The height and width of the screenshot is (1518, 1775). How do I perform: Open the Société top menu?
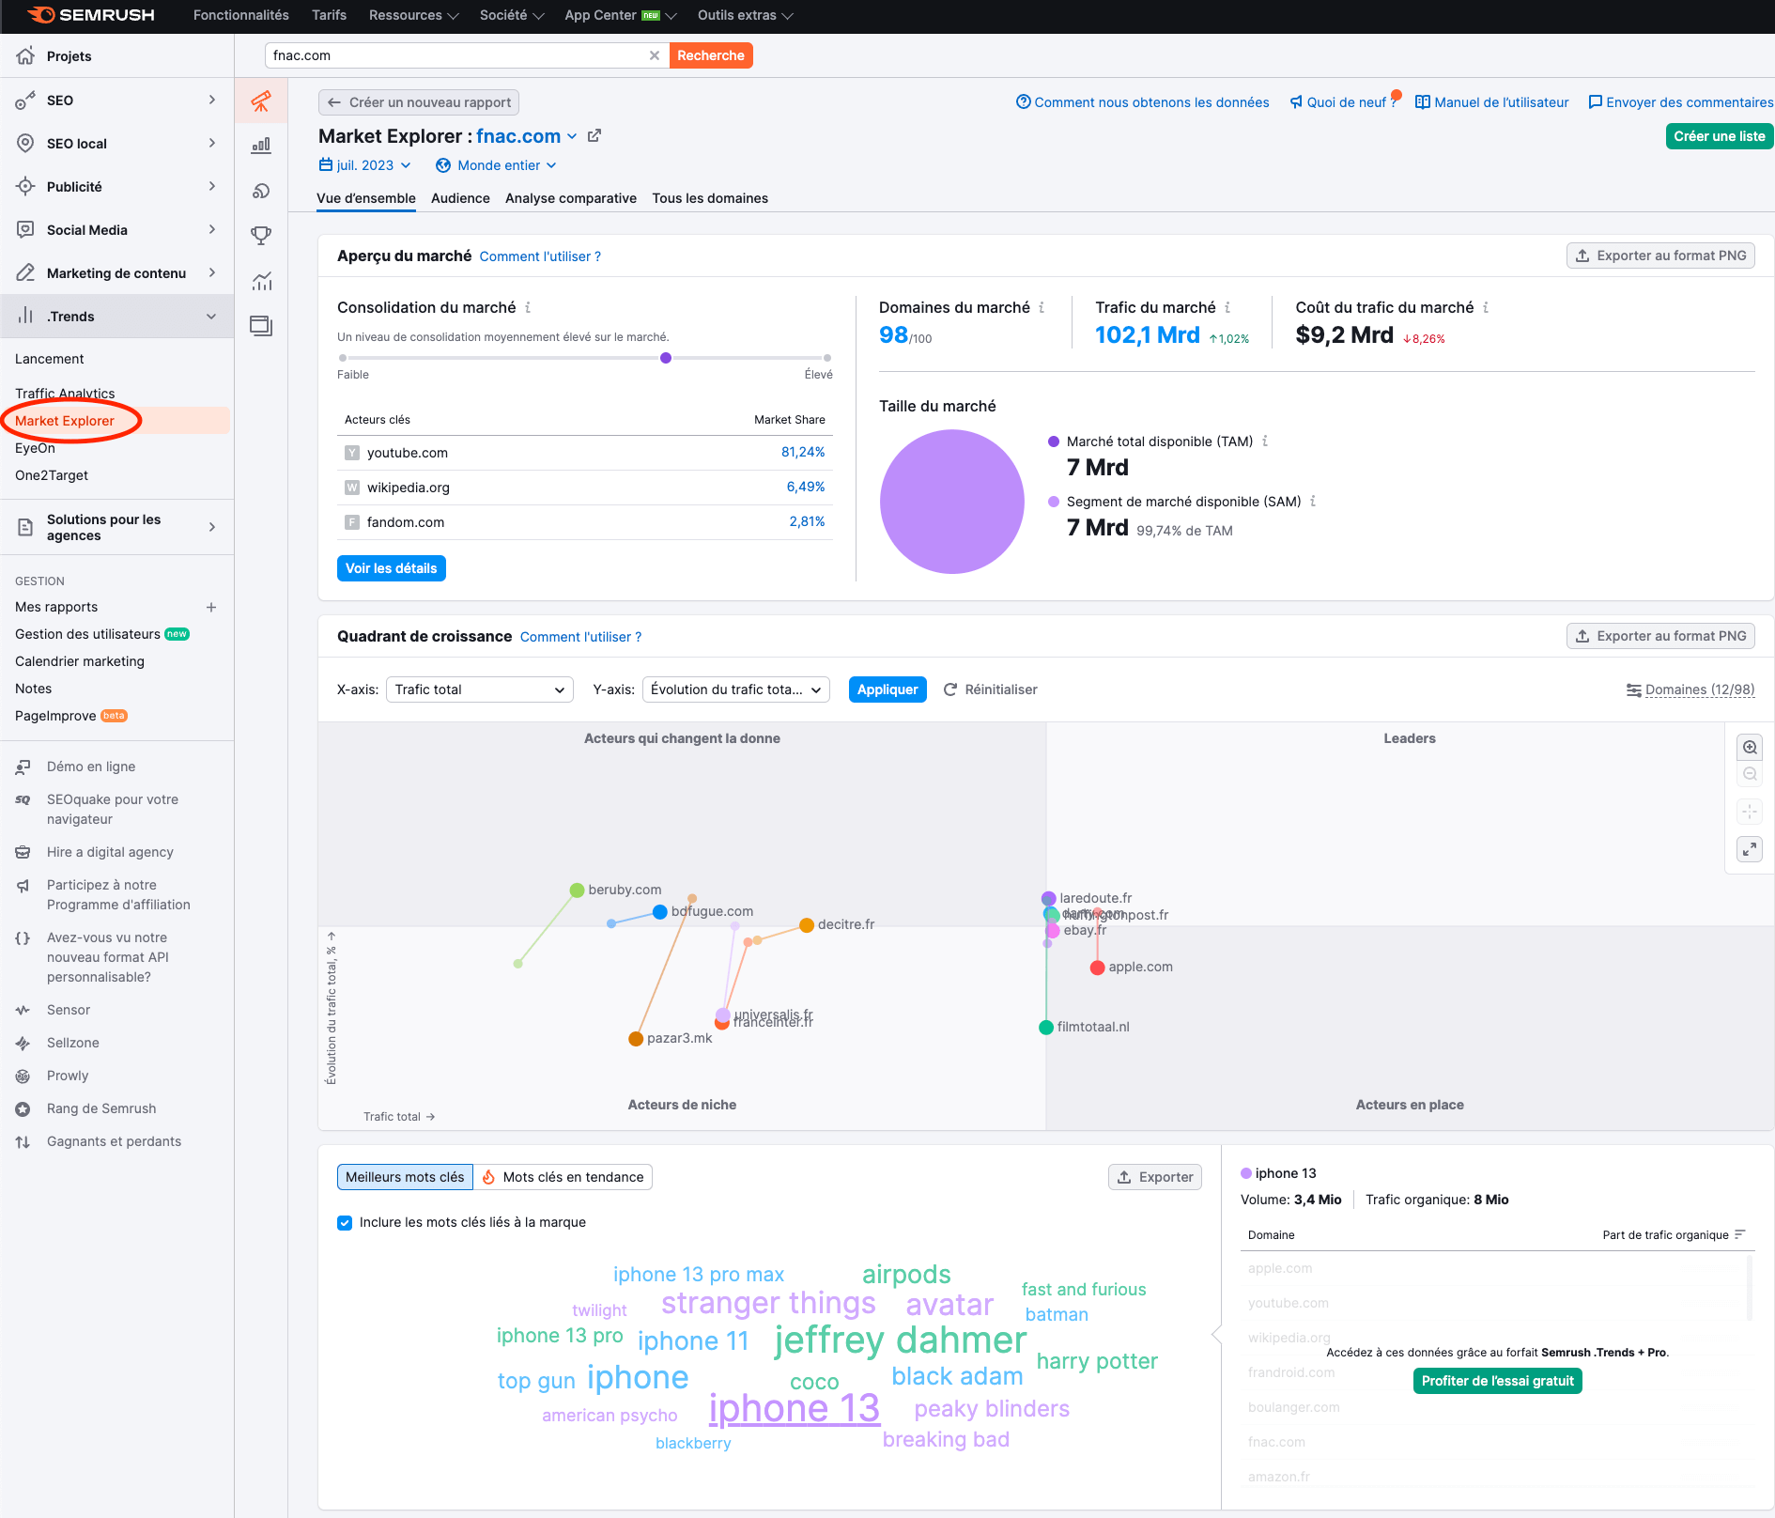pos(511,15)
